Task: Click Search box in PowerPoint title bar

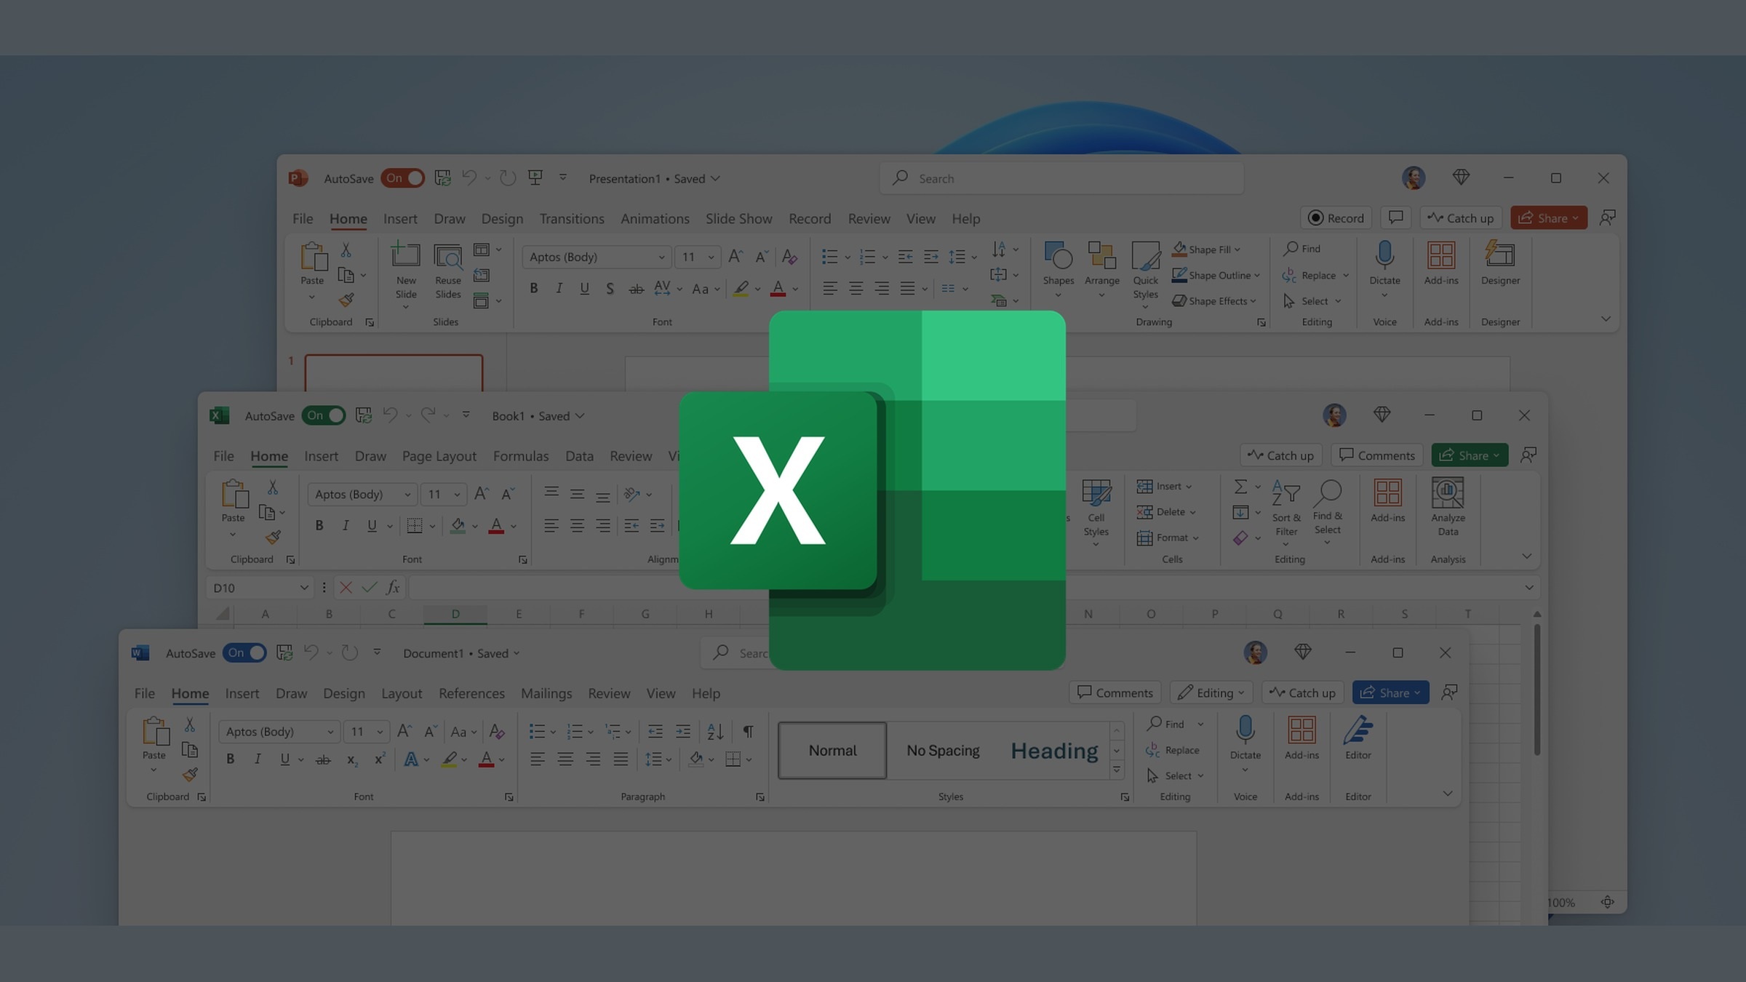Action: pos(1061,178)
